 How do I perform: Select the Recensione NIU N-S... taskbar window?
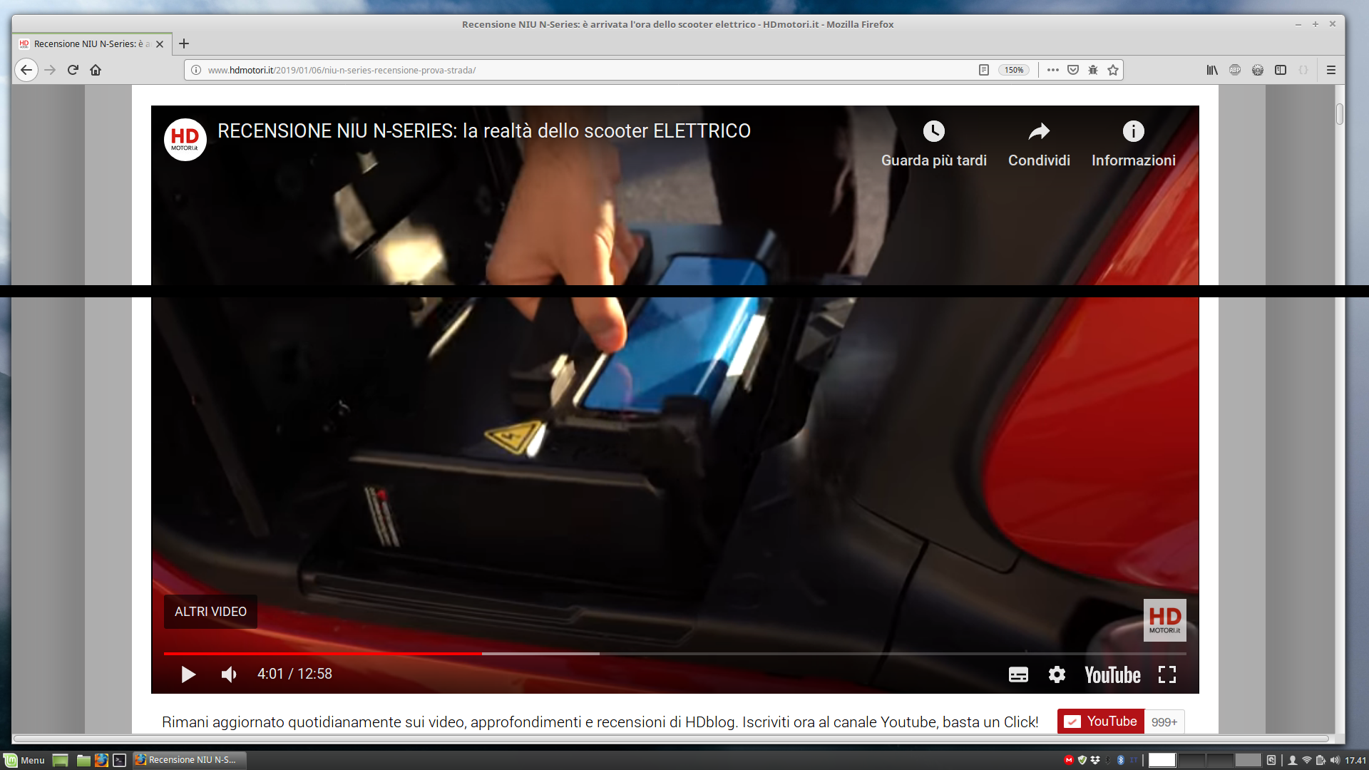[189, 760]
